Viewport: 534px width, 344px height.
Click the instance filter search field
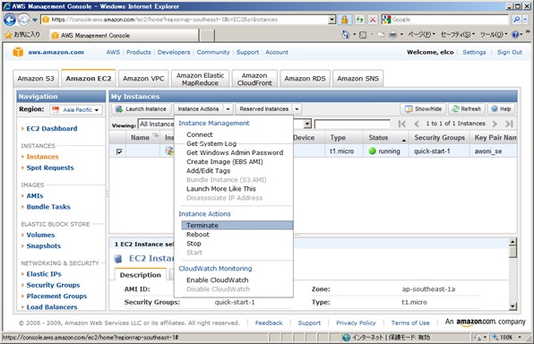click(352, 124)
